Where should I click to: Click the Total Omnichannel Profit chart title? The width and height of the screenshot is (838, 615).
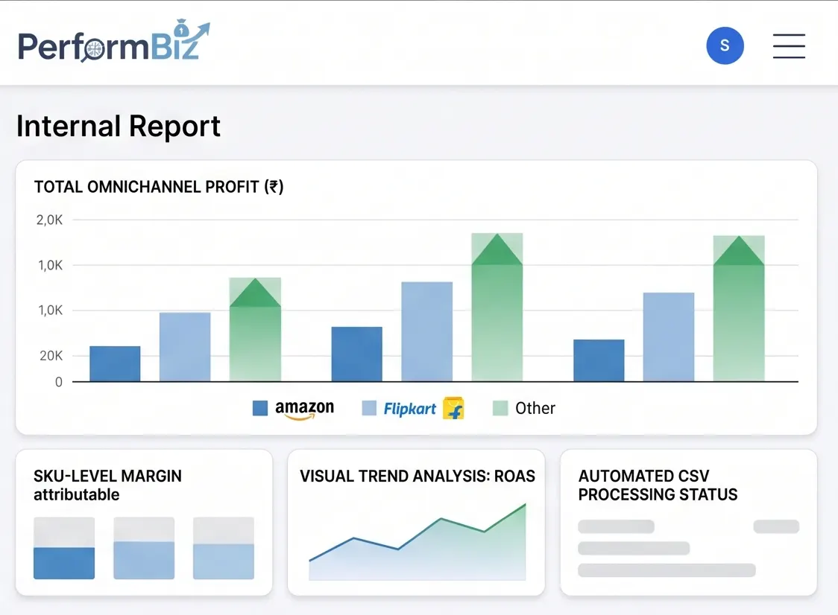coord(159,187)
